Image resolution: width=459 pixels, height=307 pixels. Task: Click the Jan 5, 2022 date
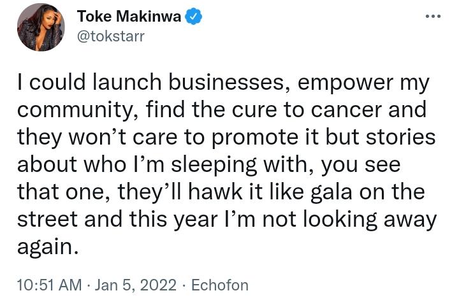click(136, 285)
